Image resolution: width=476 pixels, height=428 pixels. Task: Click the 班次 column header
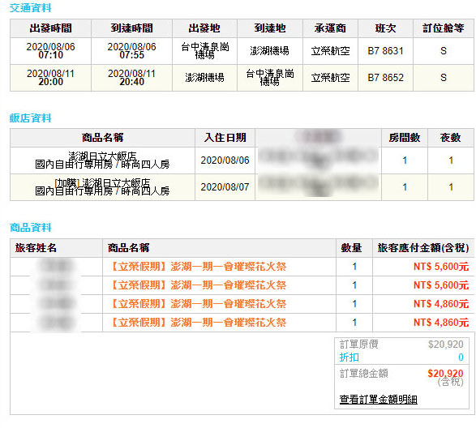tap(385, 28)
